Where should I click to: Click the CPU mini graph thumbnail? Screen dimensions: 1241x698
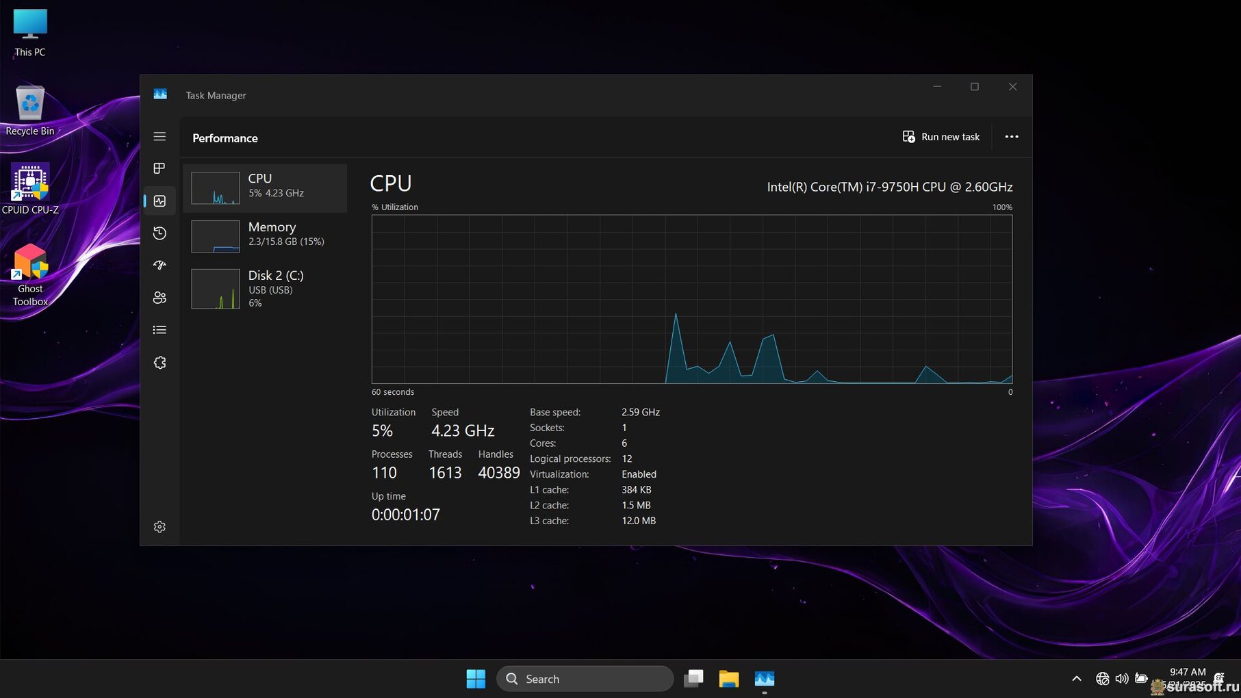(215, 188)
